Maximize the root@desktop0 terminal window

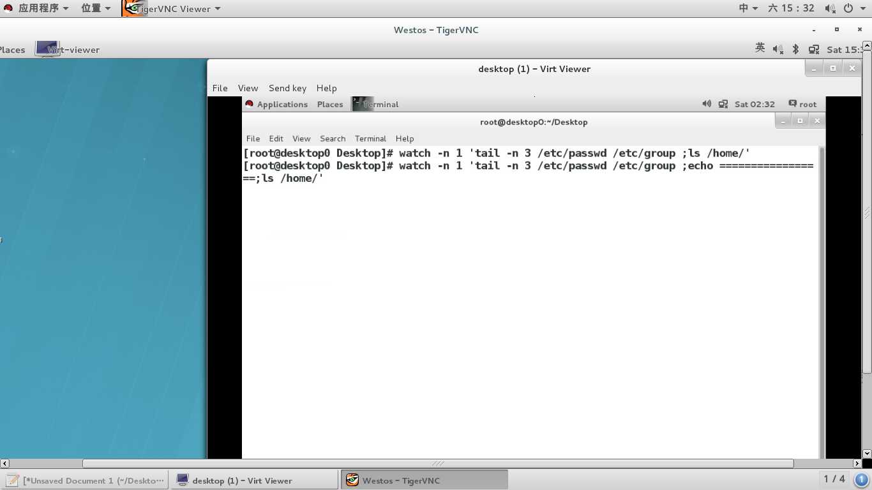pos(800,121)
